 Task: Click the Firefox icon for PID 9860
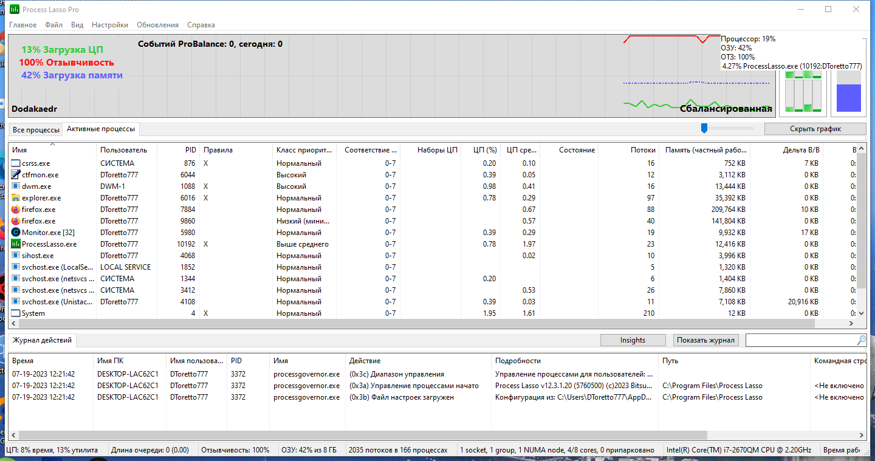(x=16, y=221)
